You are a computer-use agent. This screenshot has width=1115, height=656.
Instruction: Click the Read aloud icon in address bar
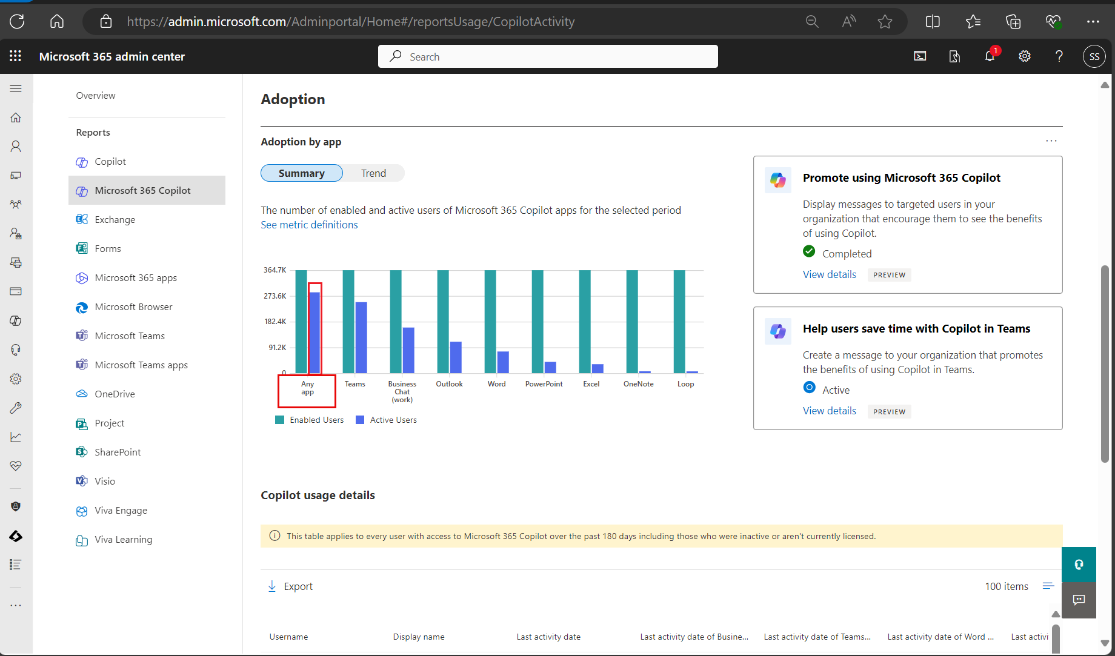849,22
